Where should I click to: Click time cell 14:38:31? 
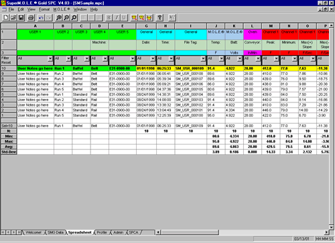[165, 94]
